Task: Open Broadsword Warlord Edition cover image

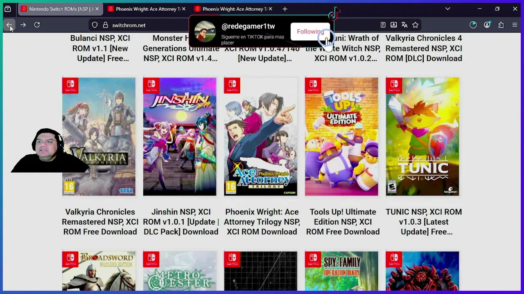Action: (99, 271)
